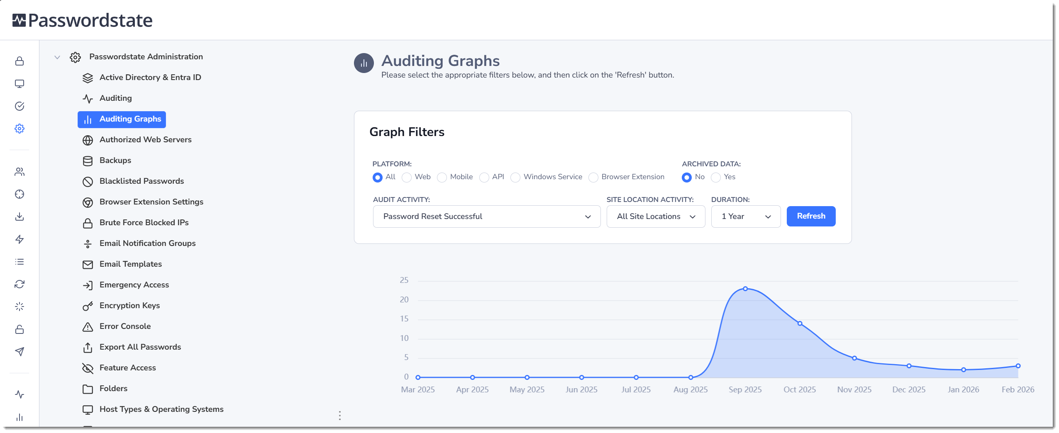
Task: Open Brute Force Blocked IPs
Action: tap(144, 223)
